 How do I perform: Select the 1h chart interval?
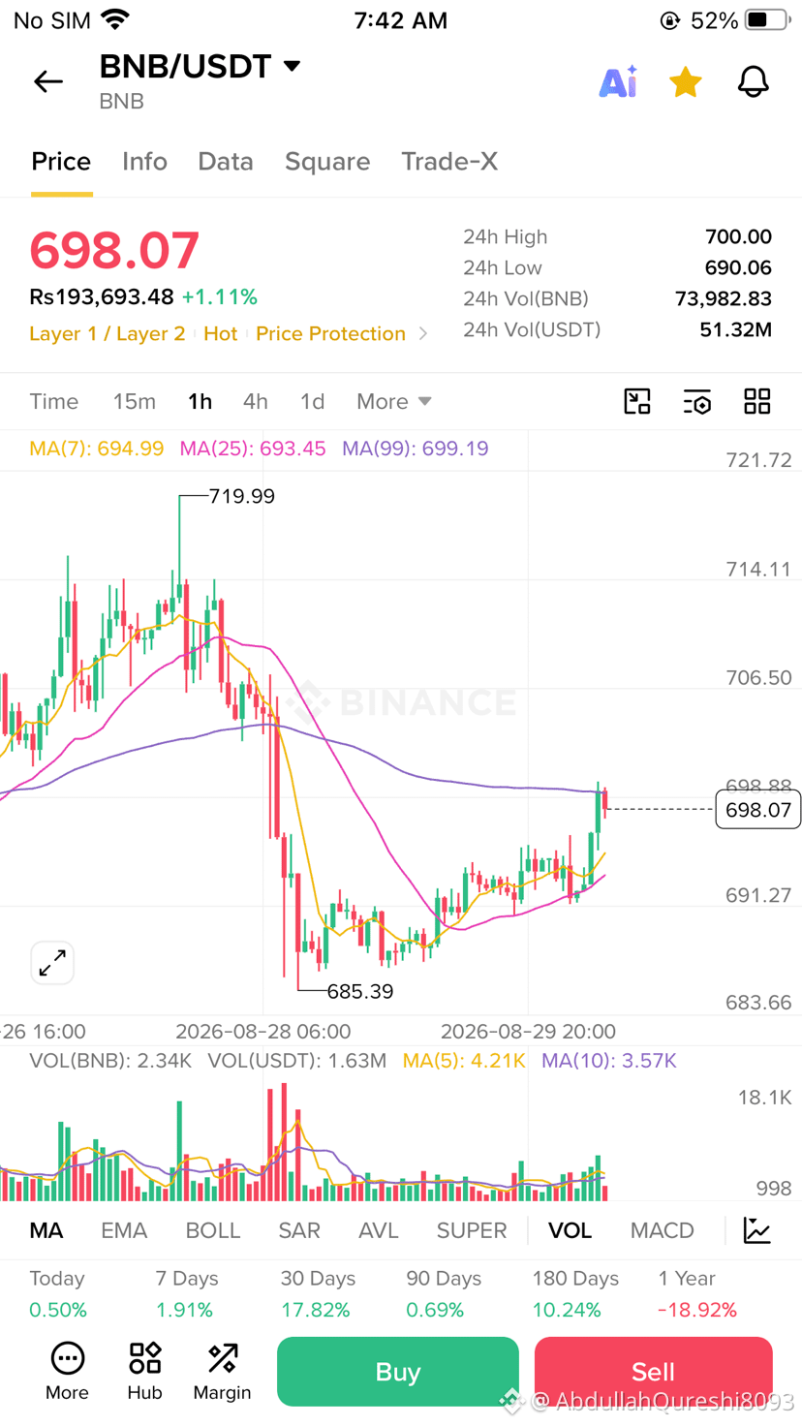[200, 401]
